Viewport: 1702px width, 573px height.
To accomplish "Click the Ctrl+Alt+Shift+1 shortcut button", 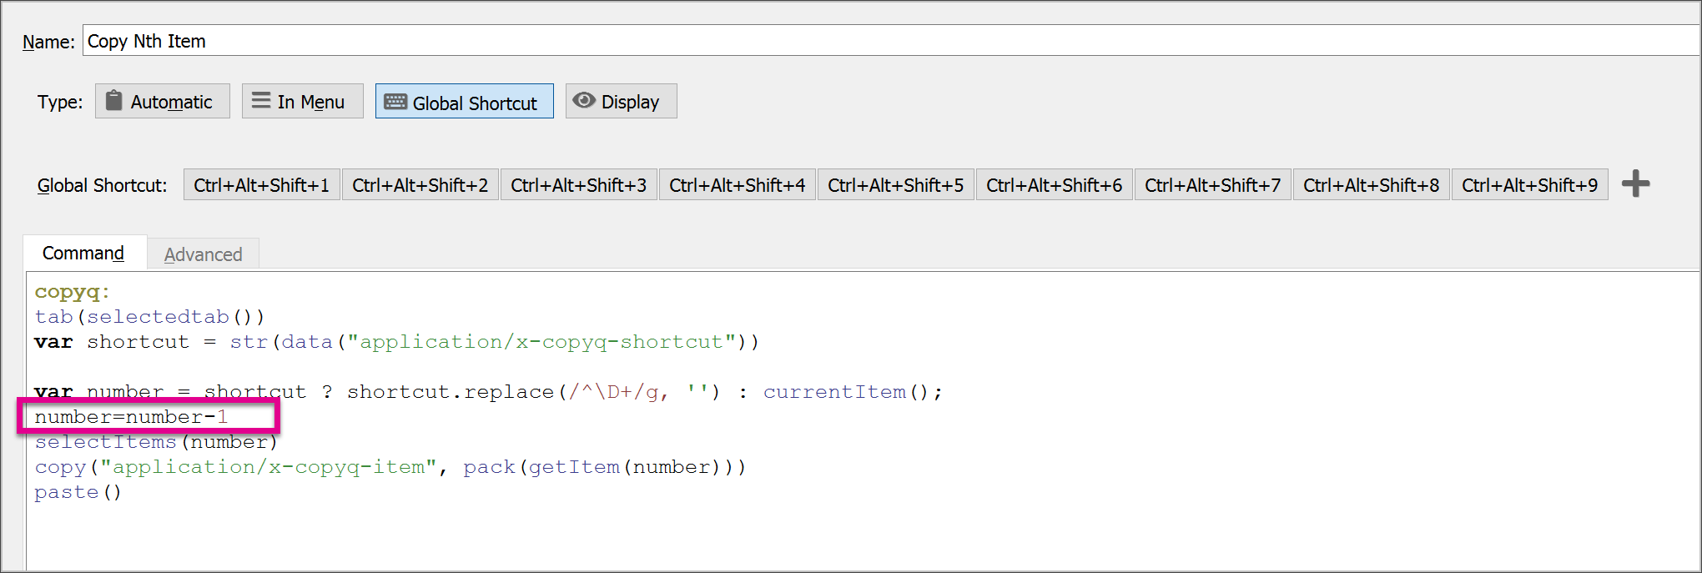I will click(x=262, y=185).
